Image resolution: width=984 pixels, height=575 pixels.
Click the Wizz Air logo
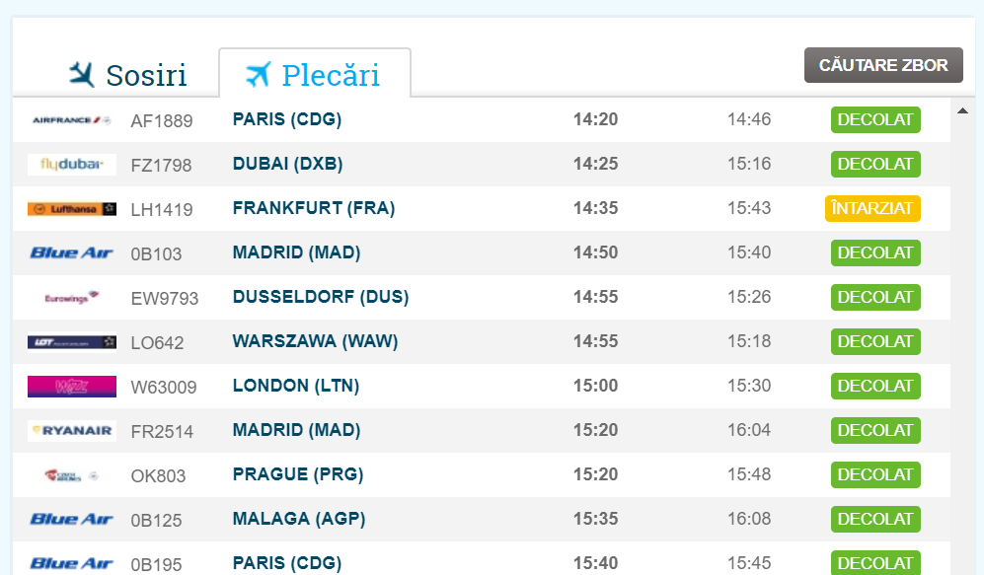pyautogui.click(x=71, y=387)
